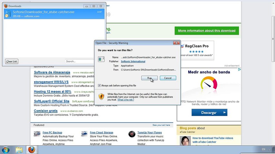Click the RegClean Pro logo icon

click(x=182, y=46)
